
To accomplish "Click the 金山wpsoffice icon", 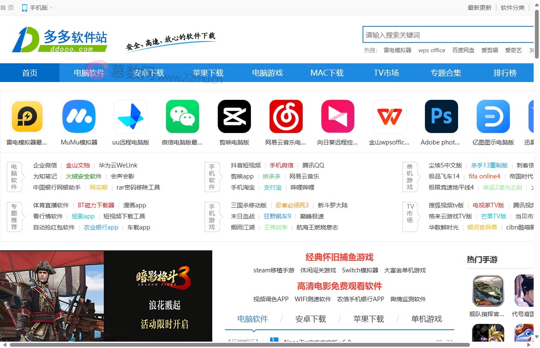I will click(x=389, y=116).
